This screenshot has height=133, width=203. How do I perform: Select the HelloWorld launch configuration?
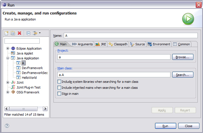[29, 78]
